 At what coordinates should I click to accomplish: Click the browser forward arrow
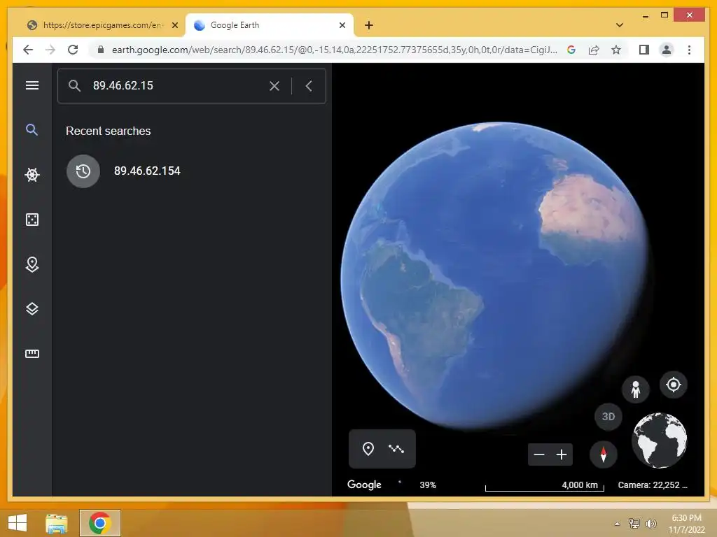pos(50,50)
